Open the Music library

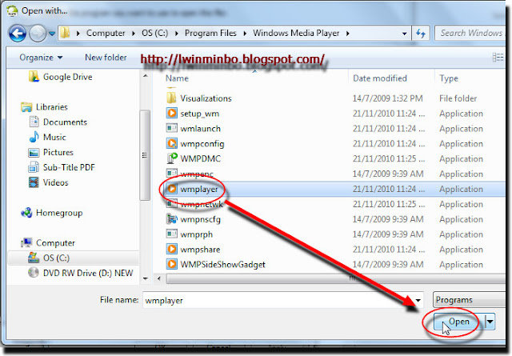click(x=54, y=137)
